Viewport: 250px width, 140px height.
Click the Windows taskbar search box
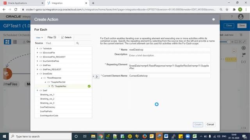click(40, 136)
